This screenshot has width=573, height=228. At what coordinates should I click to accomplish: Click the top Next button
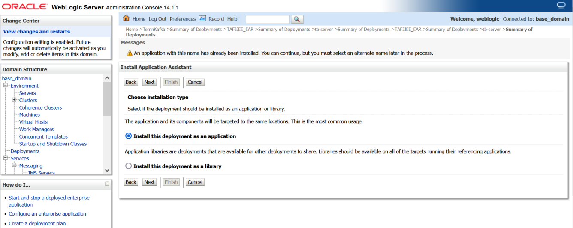149,82
